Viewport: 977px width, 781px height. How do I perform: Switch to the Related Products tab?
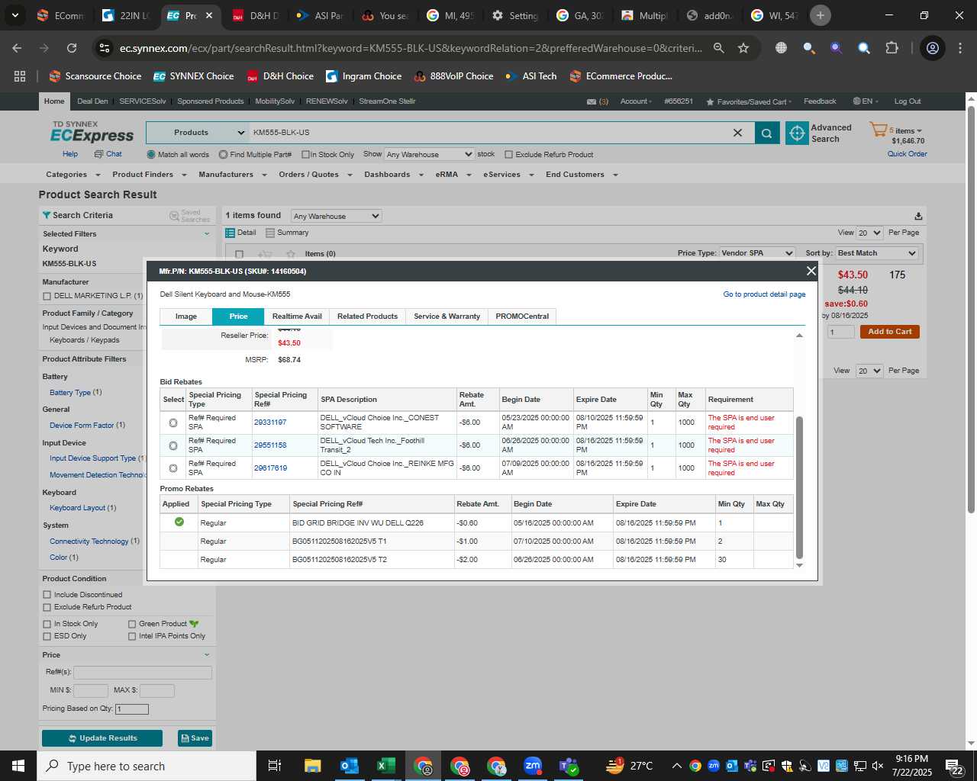[368, 317]
